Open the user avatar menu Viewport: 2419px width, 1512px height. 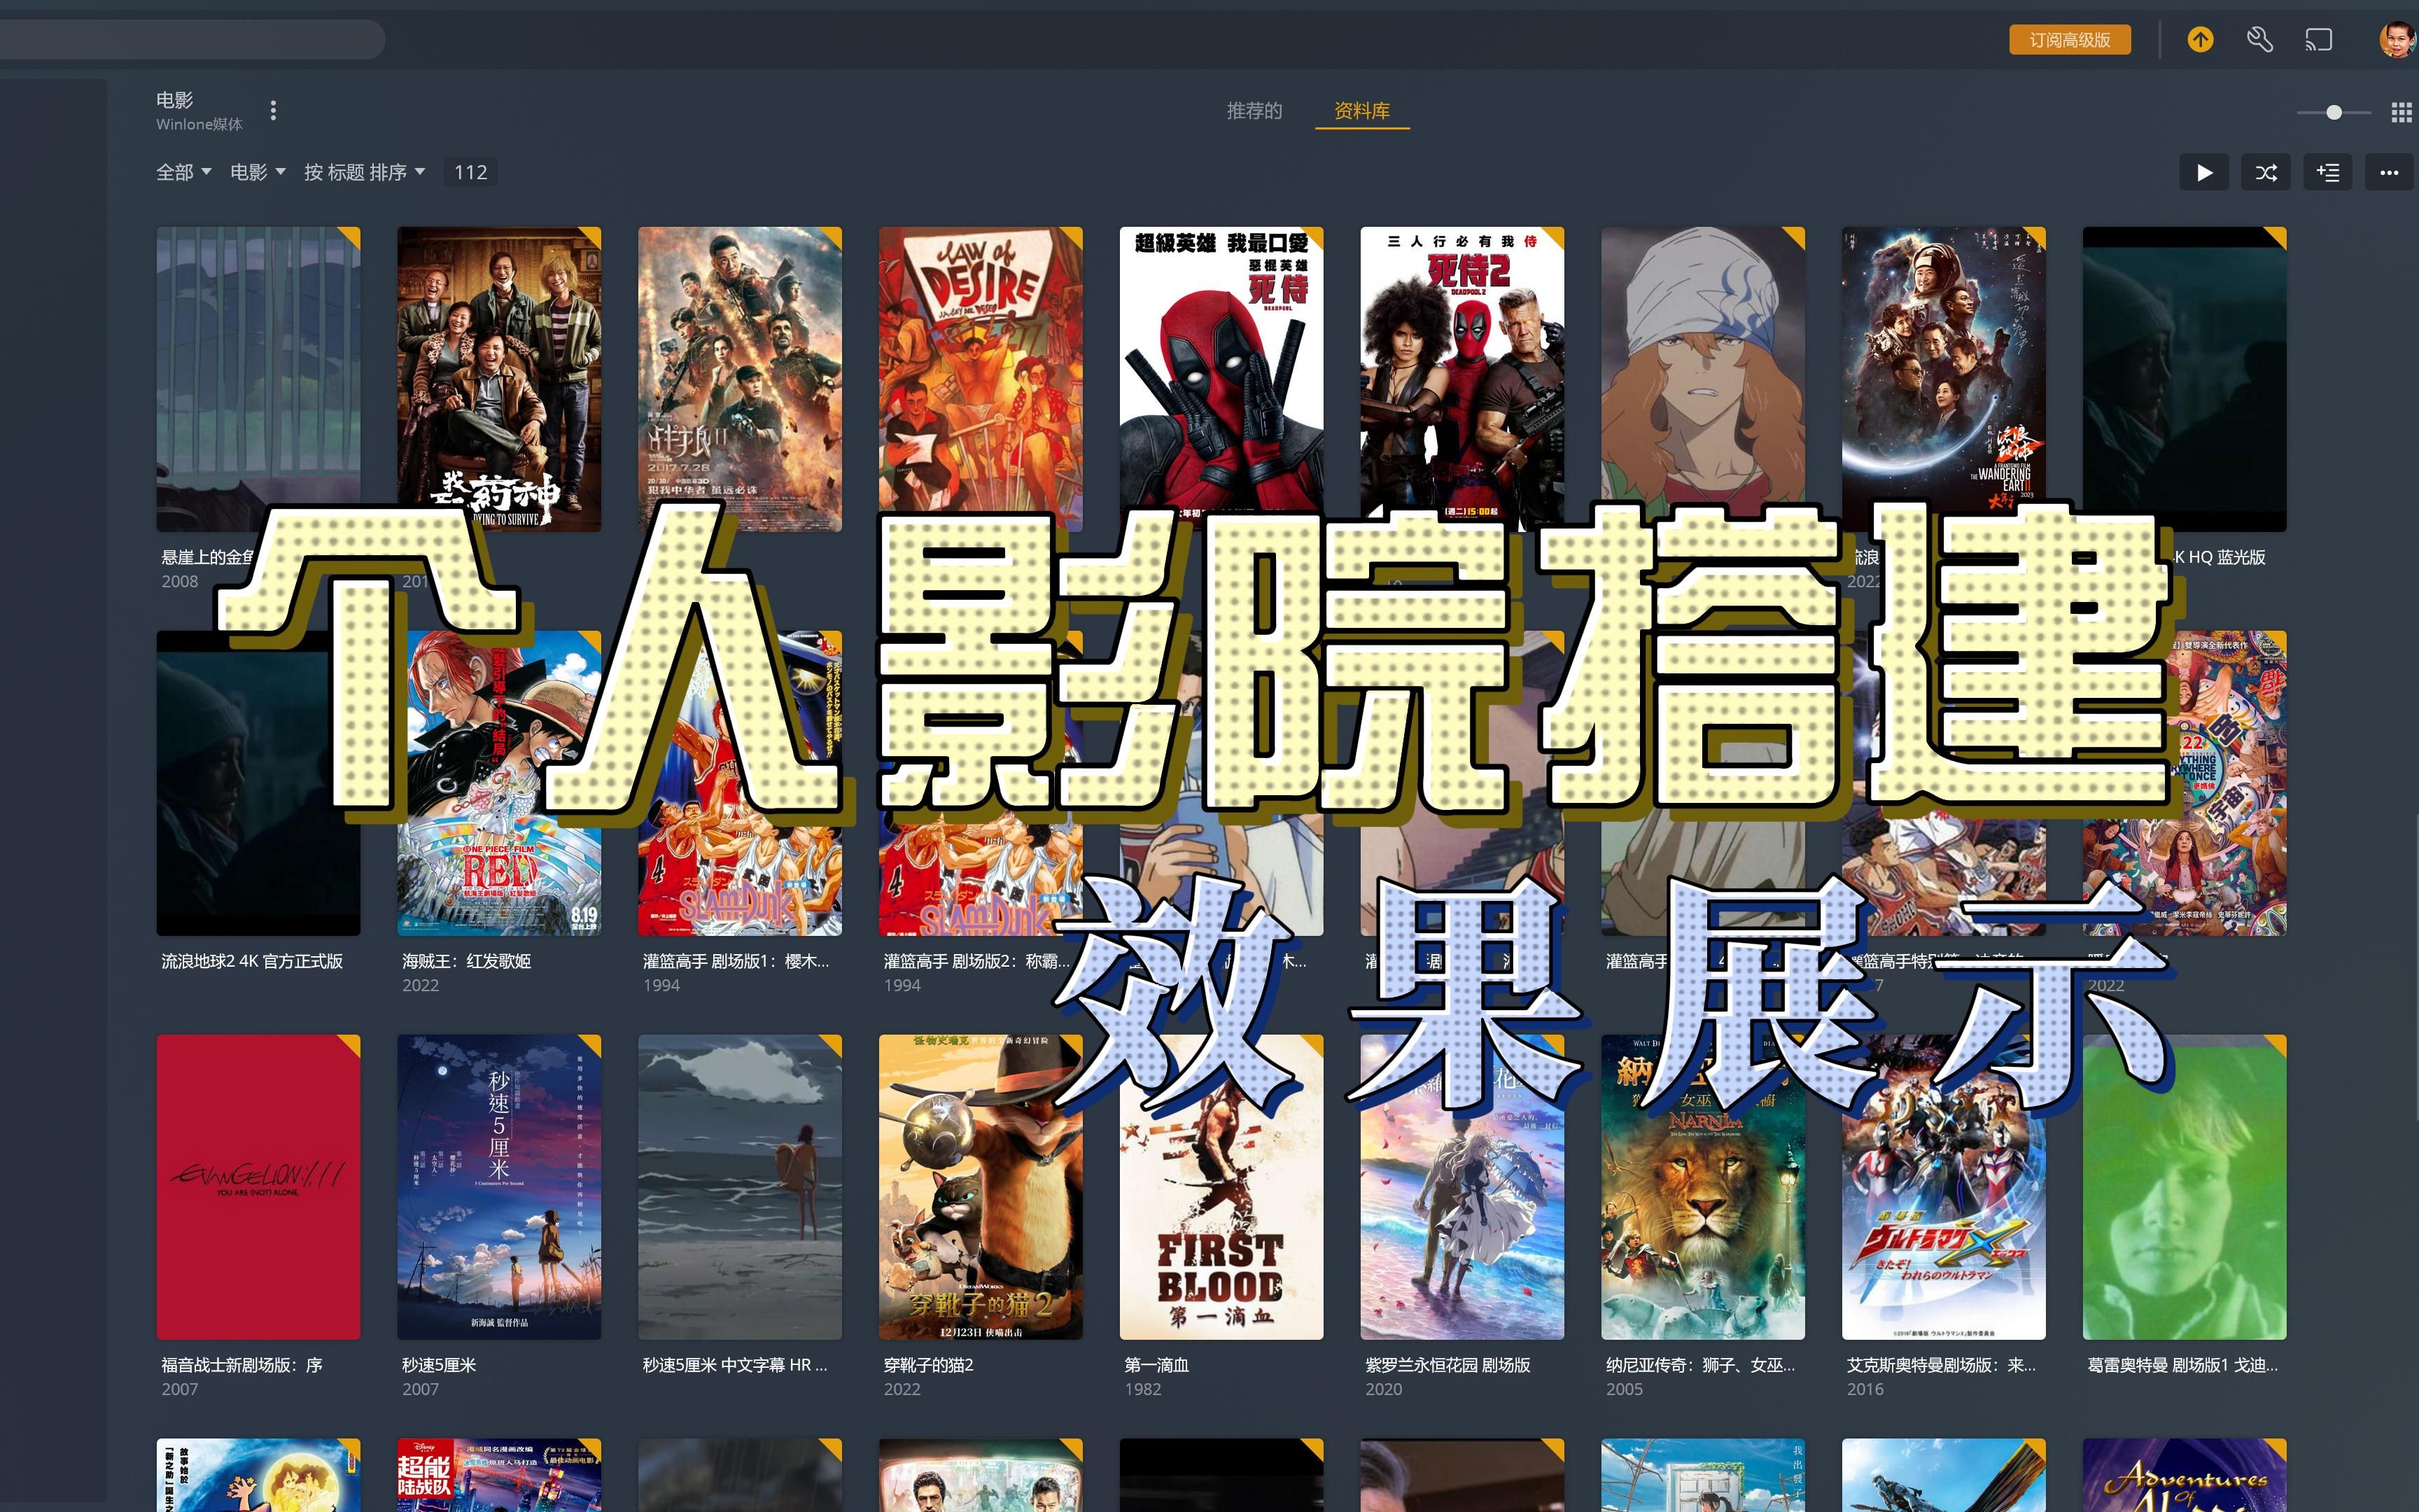[x=2398, y=40]
